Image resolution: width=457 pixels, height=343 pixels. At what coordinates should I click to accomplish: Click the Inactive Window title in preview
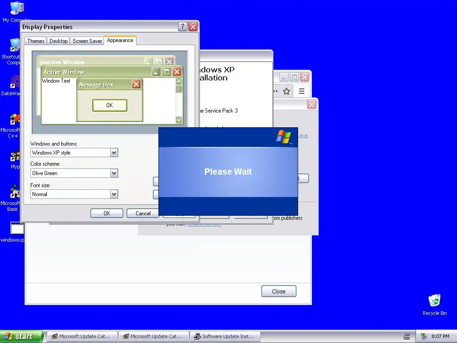pos(62,62)
